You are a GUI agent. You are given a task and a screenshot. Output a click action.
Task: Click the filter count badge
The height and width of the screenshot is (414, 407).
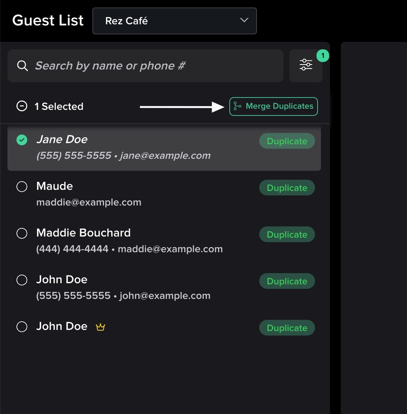322,56
